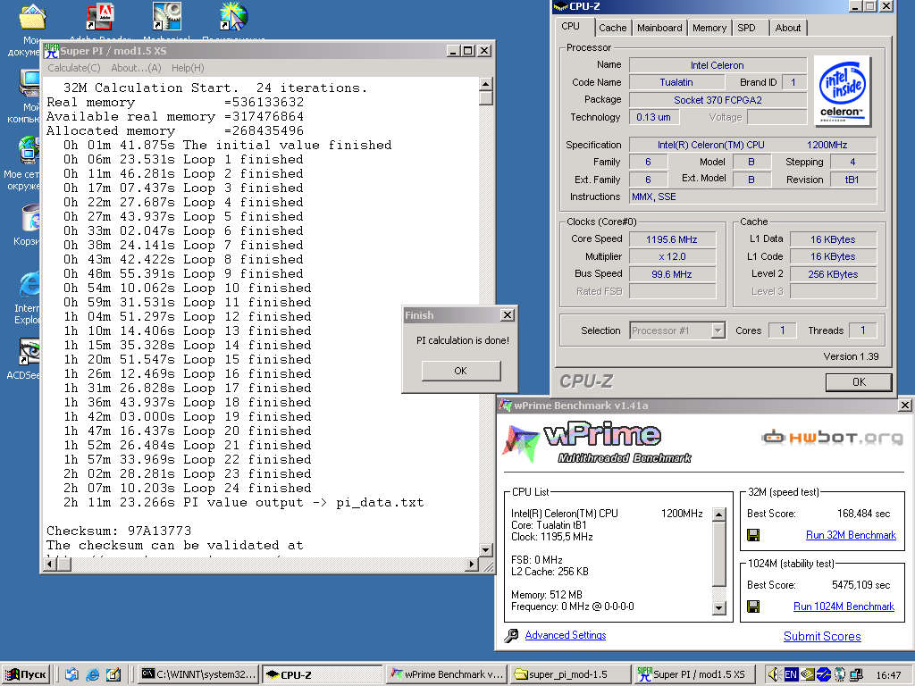Click the EN language indicator in tray
This screenshot has height=686, width=915.
coord(791,674)
